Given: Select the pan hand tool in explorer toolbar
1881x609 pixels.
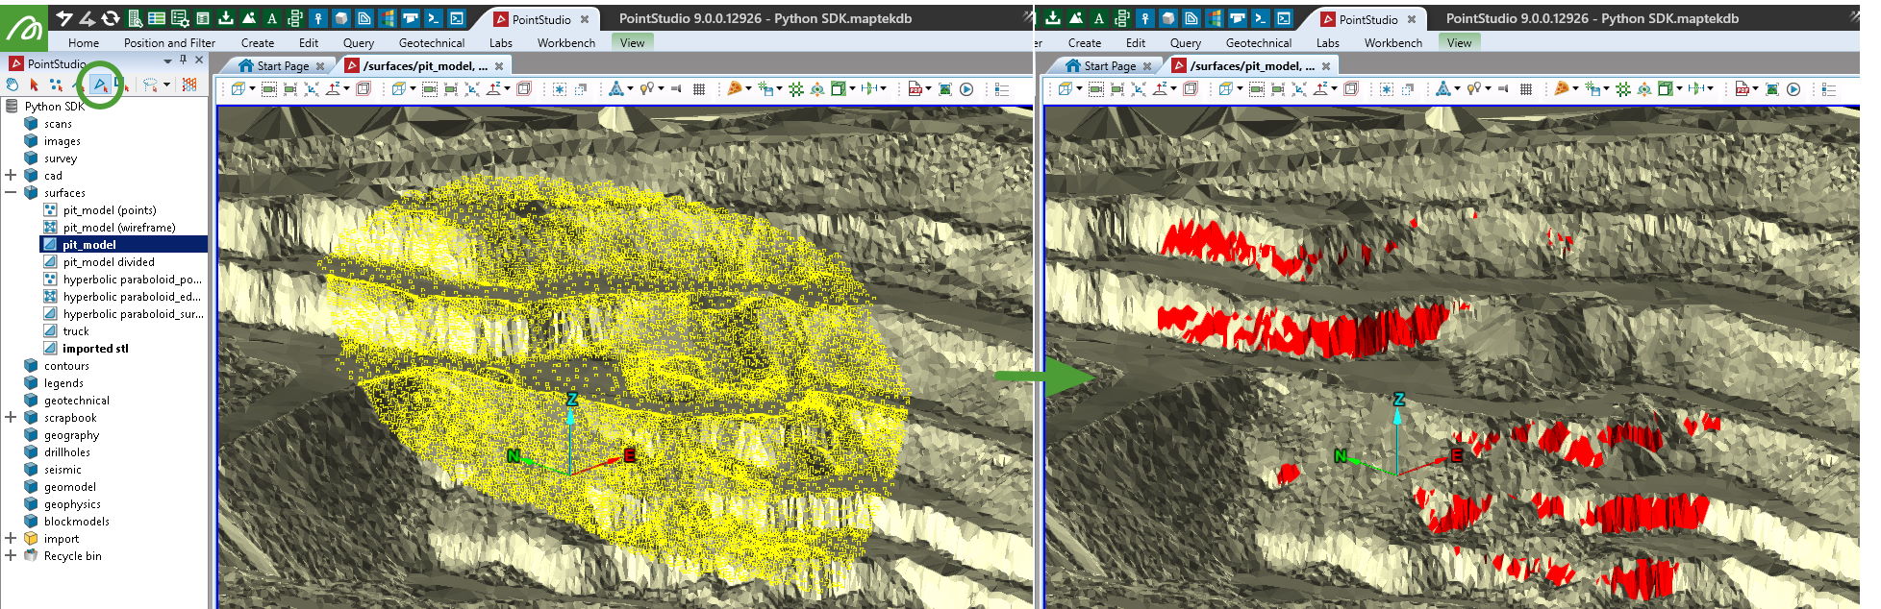Looking at the screenshot, I should 13,85.
